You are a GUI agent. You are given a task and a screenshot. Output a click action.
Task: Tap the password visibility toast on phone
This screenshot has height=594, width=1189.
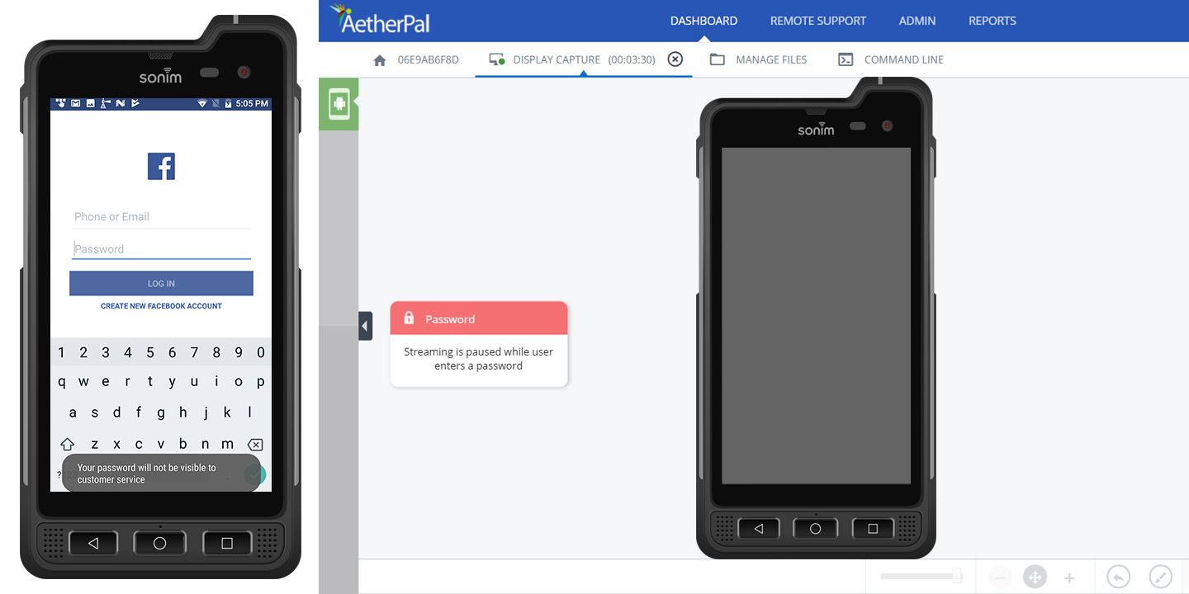tap(161, 473)
